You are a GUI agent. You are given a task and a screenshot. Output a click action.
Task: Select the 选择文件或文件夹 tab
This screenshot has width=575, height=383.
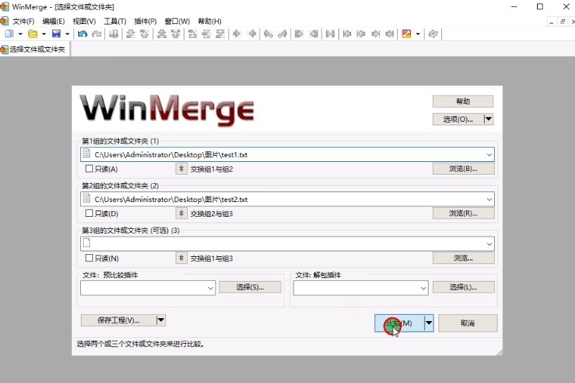(x=34, y=49)
